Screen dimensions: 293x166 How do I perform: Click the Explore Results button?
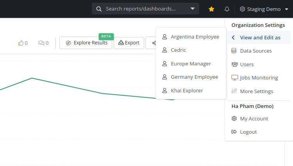tap(86, 43)
